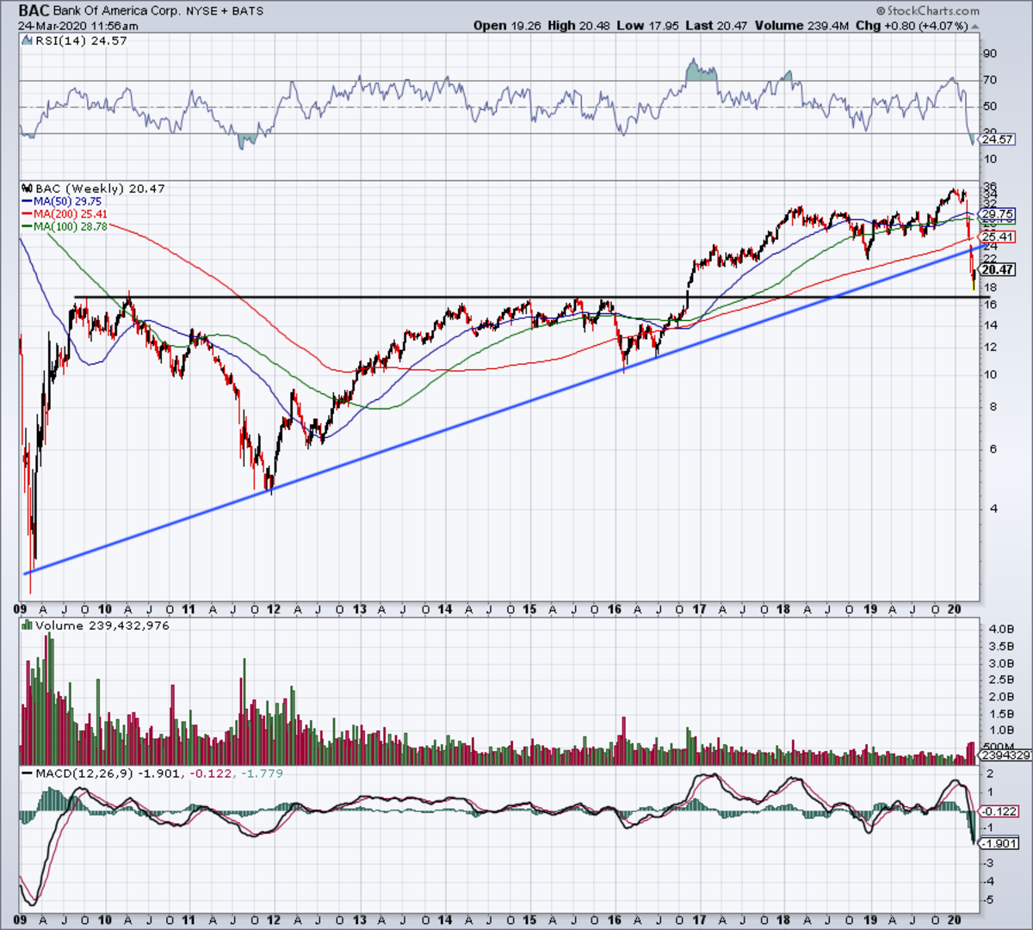Click the 20.47 last price tag on the axis

tap(999, 269)
